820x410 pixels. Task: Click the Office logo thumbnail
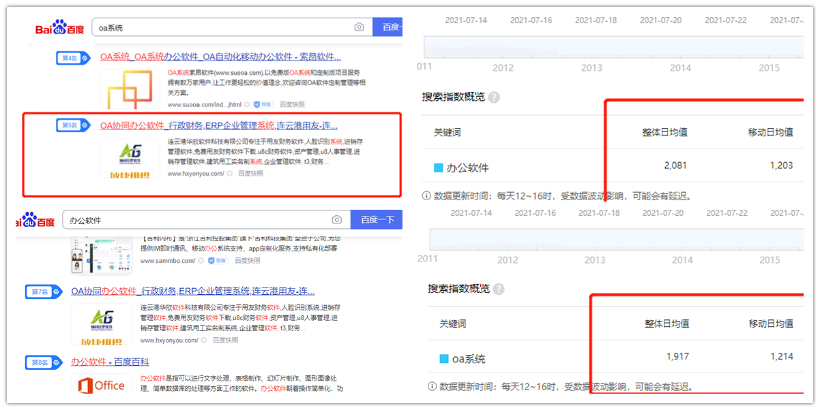(101, 385)
